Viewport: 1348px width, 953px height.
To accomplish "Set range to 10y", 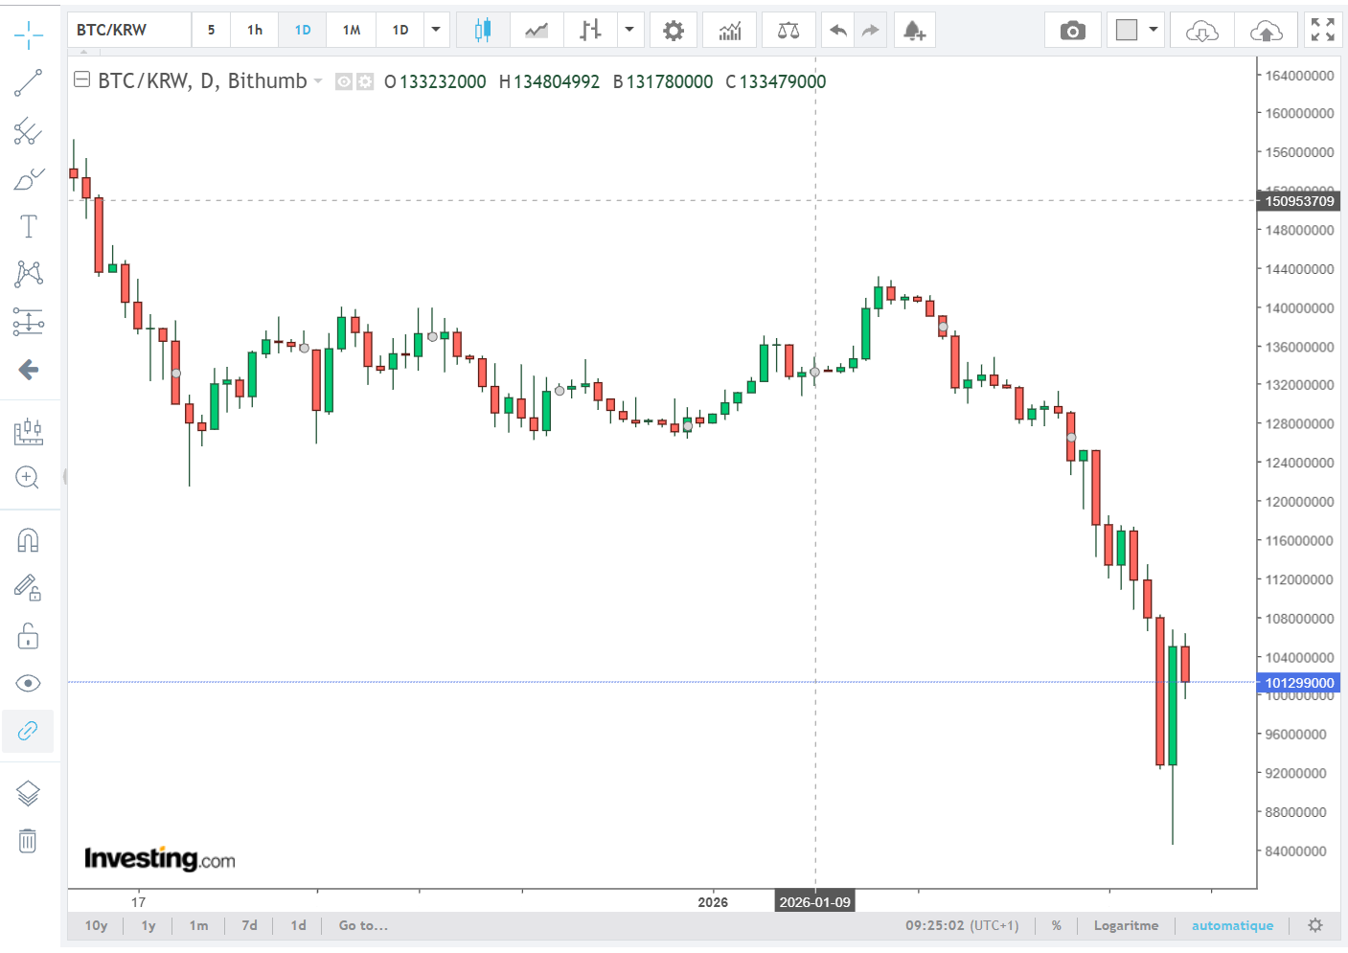I will click(x=96, y=925).
